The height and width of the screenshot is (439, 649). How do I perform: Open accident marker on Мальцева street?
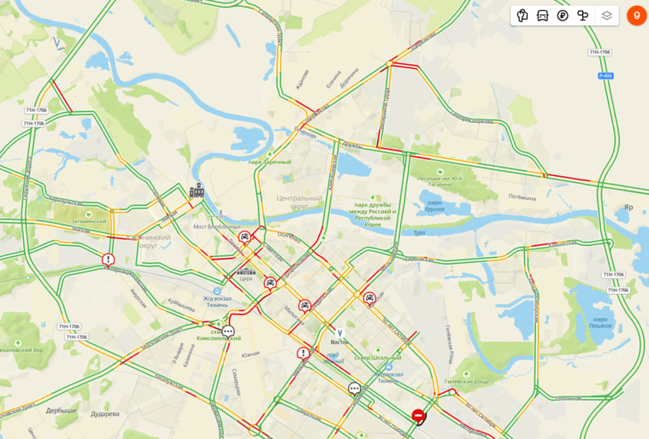click(304, 307)
